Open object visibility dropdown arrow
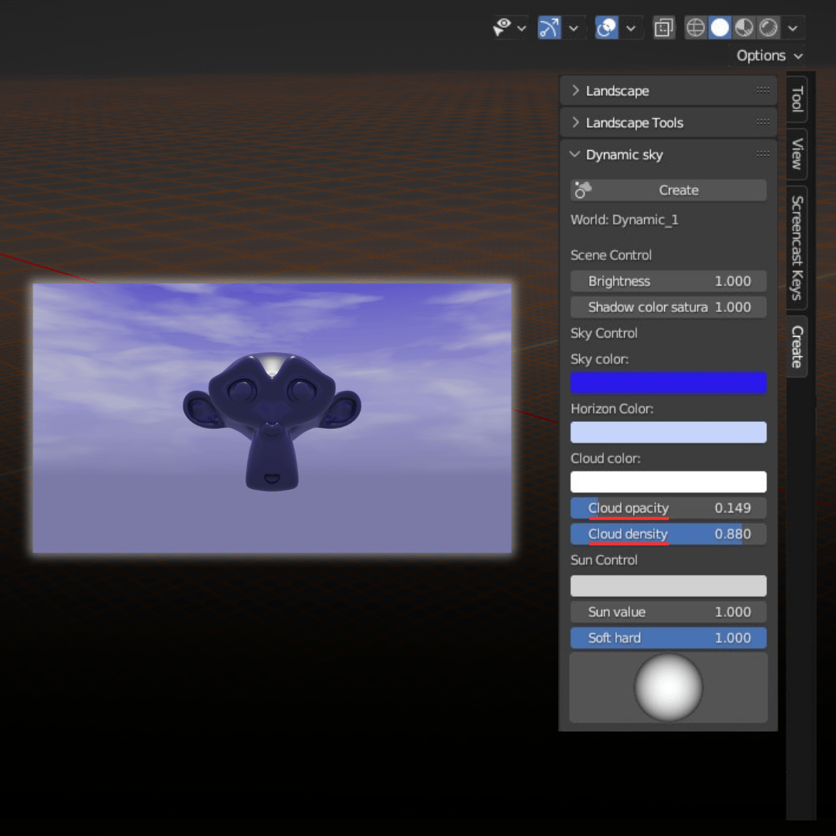836x836 pixels. (522, 29)
